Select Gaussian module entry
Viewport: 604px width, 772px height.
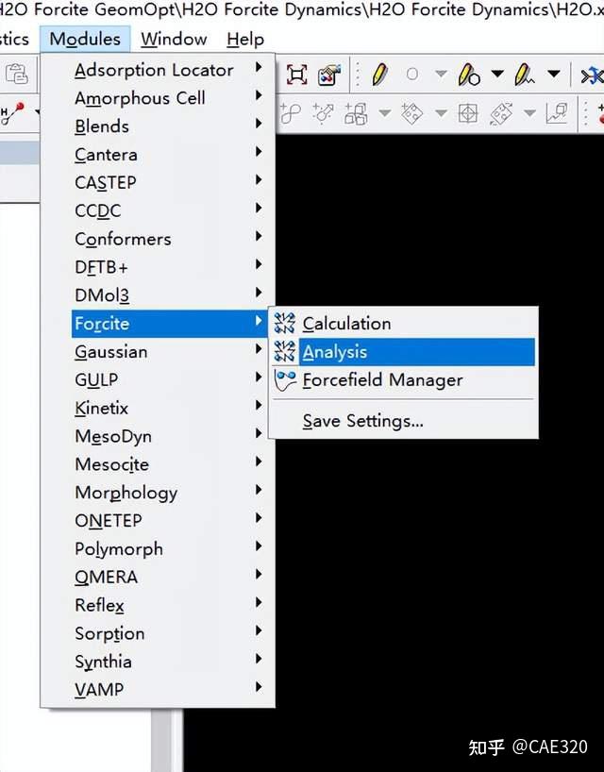(x=169, y=351)
